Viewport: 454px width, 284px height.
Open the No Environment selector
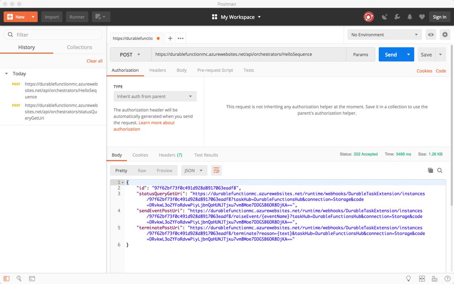(x=384, y=34)
